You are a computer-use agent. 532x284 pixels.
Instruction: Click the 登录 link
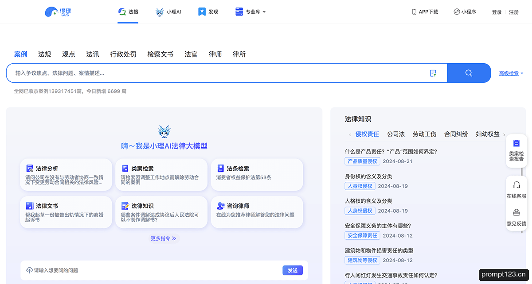tap(497, 12)
